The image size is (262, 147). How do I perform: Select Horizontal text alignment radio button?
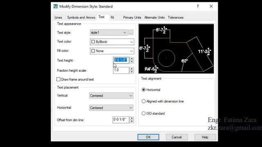pos(144,90)
